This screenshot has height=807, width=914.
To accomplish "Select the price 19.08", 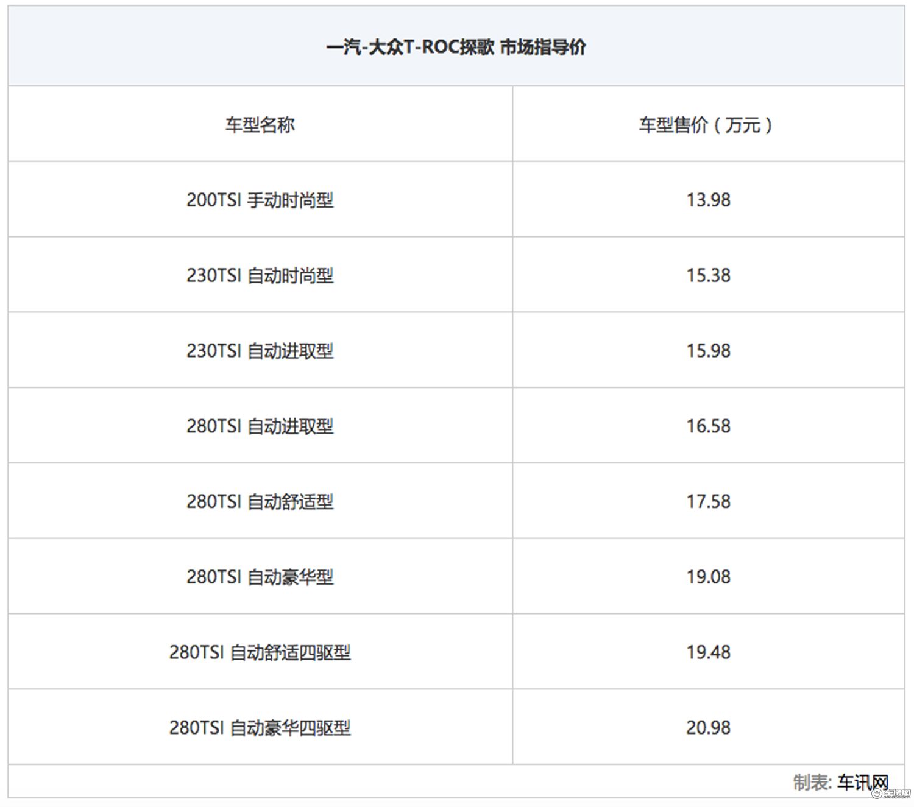I will [708, 577].
